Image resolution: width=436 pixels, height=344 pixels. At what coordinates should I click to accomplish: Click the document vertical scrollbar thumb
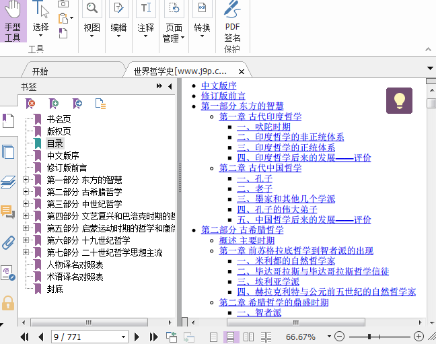point(431,103)
